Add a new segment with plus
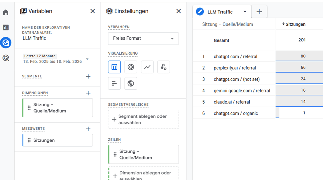The height and width of the screenshot is (180, 323). (88, 76)
